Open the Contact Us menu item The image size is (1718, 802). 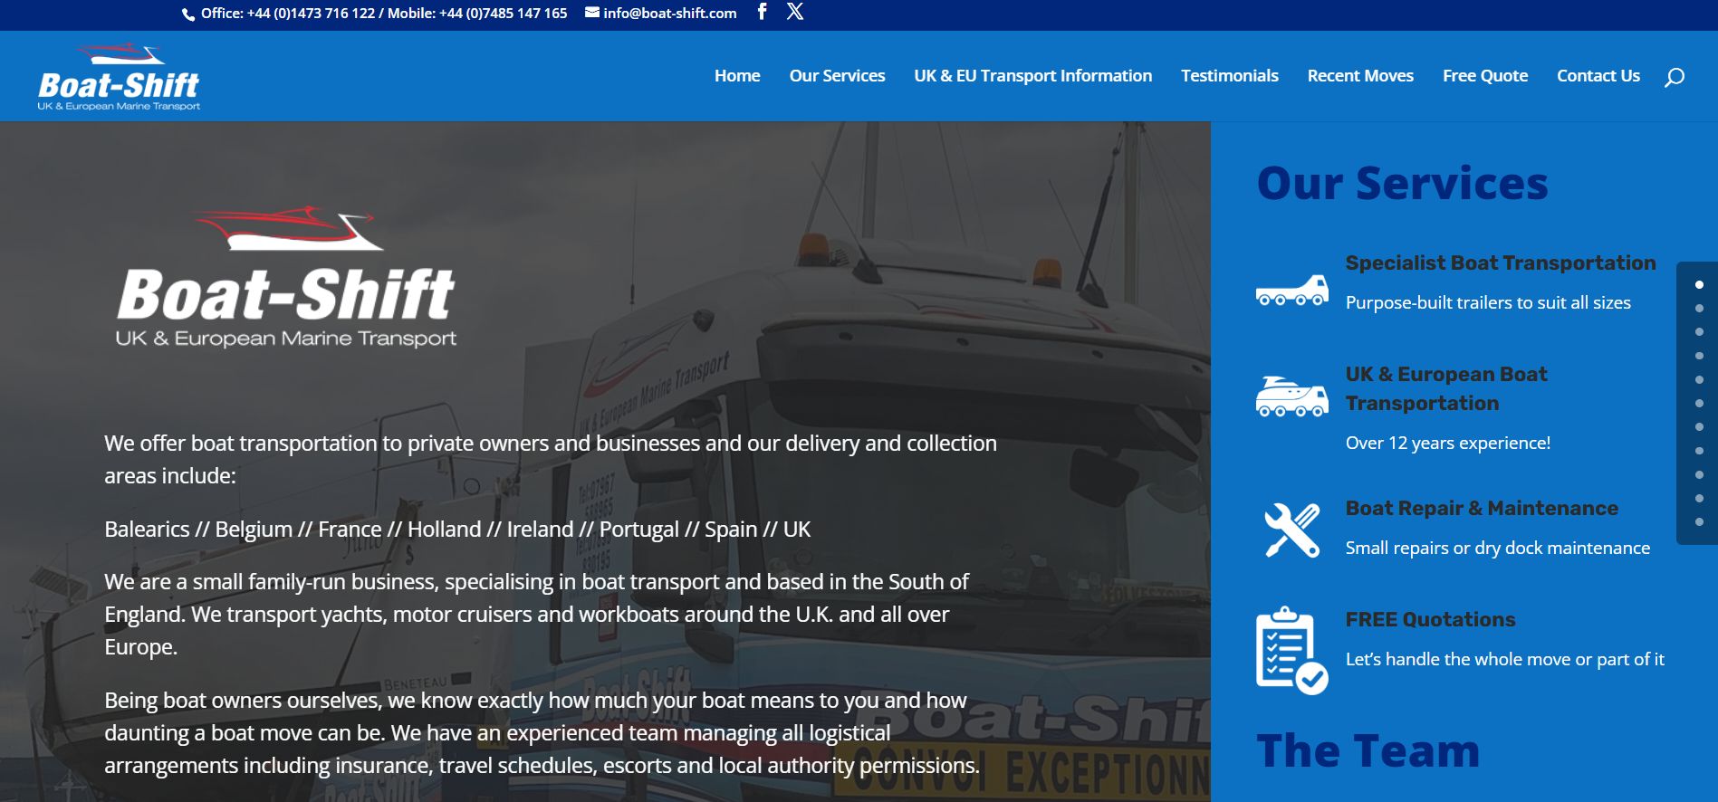1598,76
